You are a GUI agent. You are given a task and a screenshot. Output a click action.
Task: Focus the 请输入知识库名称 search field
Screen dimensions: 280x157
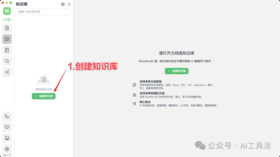point(44,12)
